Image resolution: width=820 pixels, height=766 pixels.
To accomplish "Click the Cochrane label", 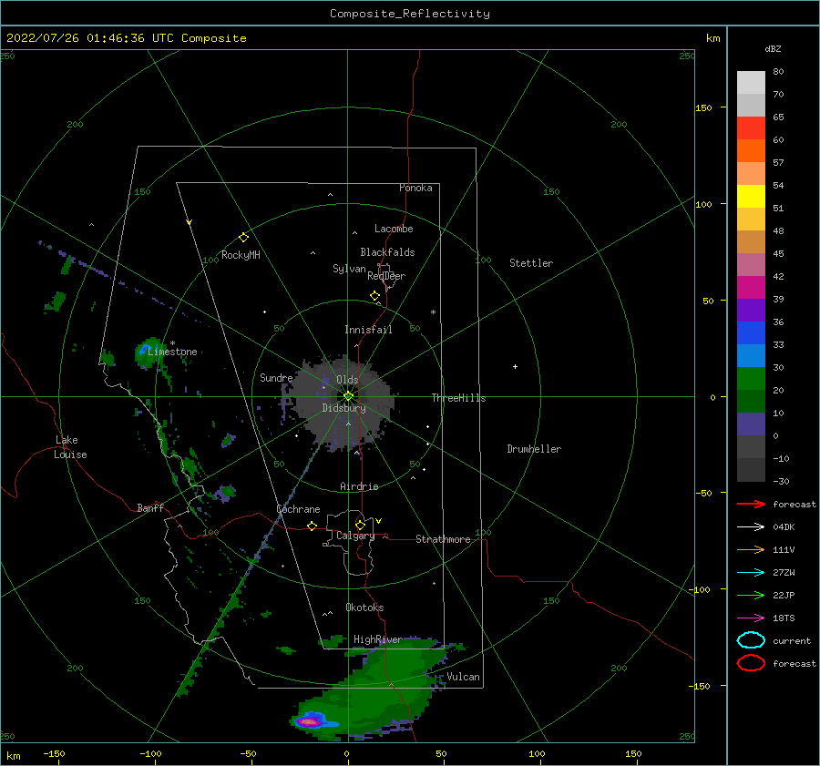I will pyautogui.click(x=298, y=509).
